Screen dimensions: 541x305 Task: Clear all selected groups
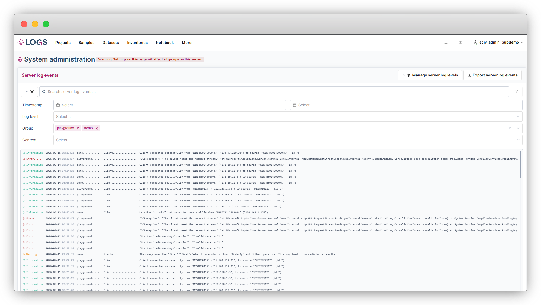(510, 128)
